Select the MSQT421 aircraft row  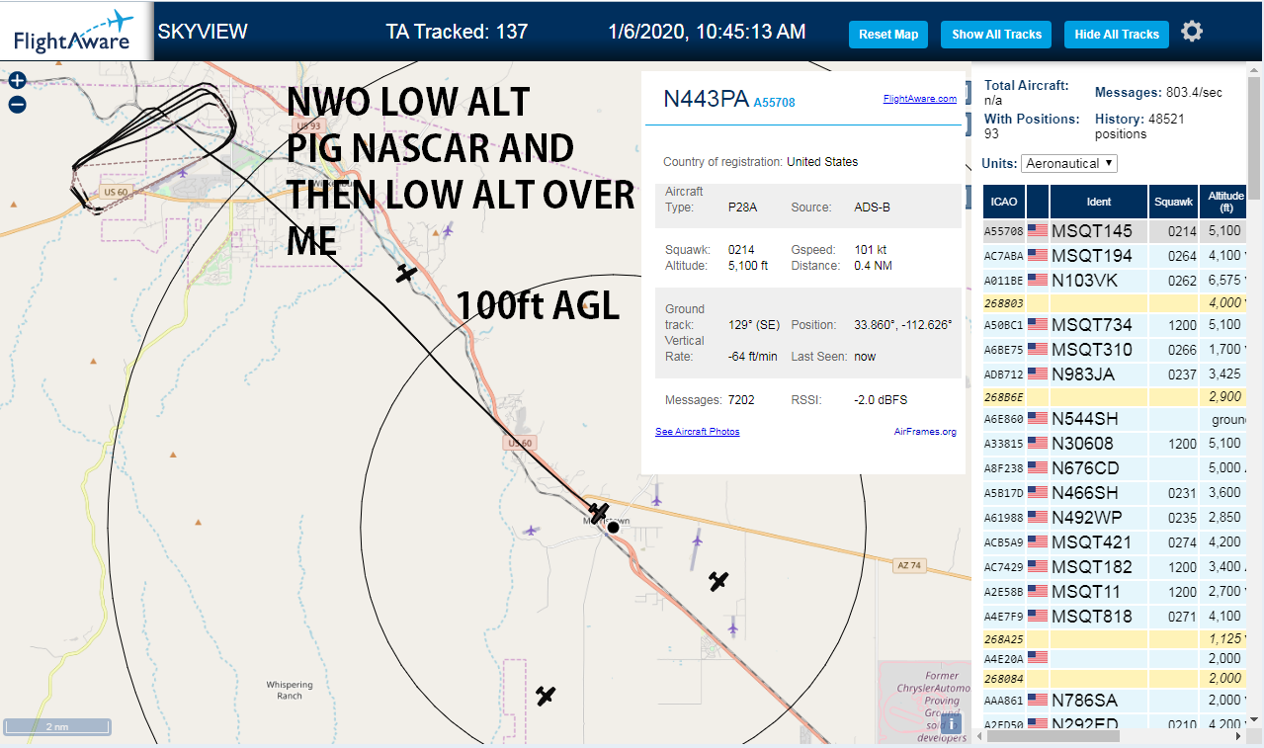[x=1115, y=541]
